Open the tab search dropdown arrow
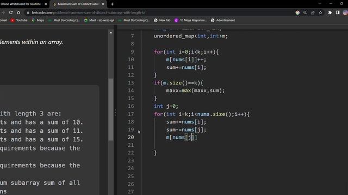 pyautogui.click(x=320, y=4)
